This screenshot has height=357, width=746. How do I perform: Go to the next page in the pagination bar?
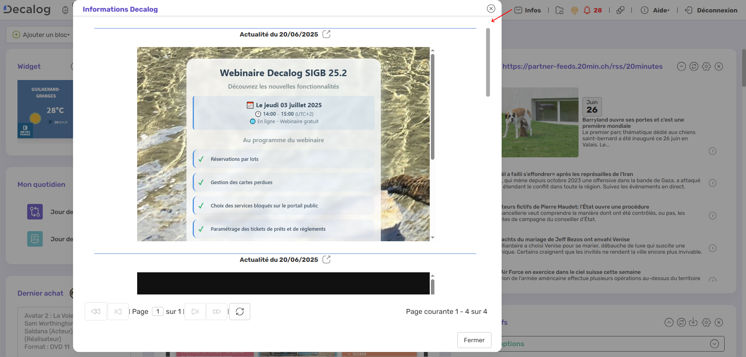[x=195, y=312]
